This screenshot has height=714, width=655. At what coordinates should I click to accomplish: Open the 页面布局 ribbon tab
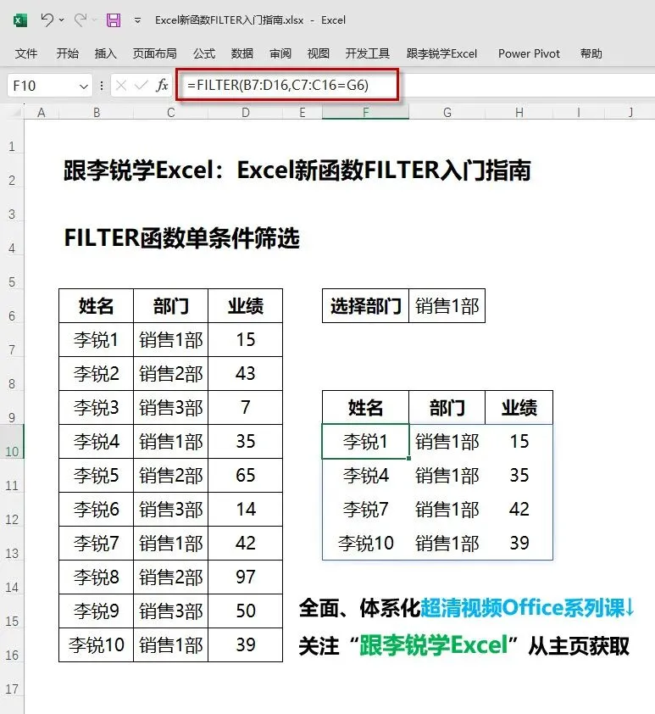(155, 53)
